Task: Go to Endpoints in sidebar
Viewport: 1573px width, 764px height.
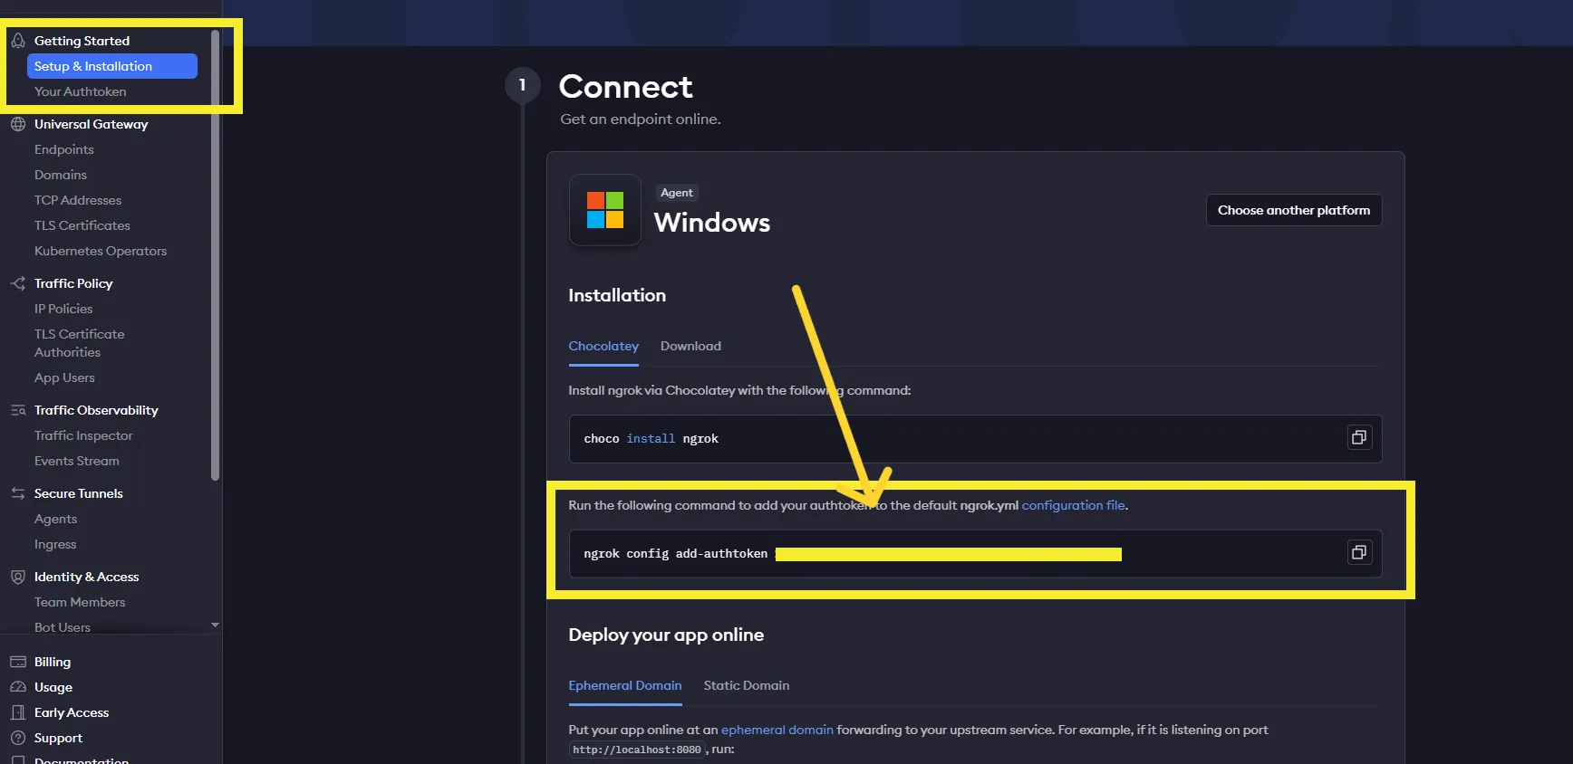Action: pos(64,149)
